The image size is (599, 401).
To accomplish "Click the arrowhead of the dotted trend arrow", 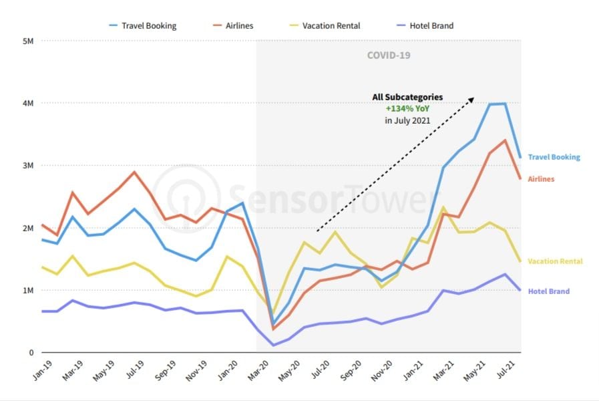I will pyautogui.click(x=471, y=100).
